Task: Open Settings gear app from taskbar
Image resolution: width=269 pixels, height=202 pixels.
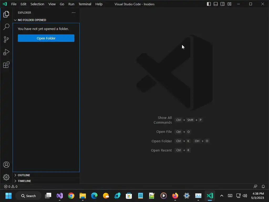Action: [x=187, y=196]
